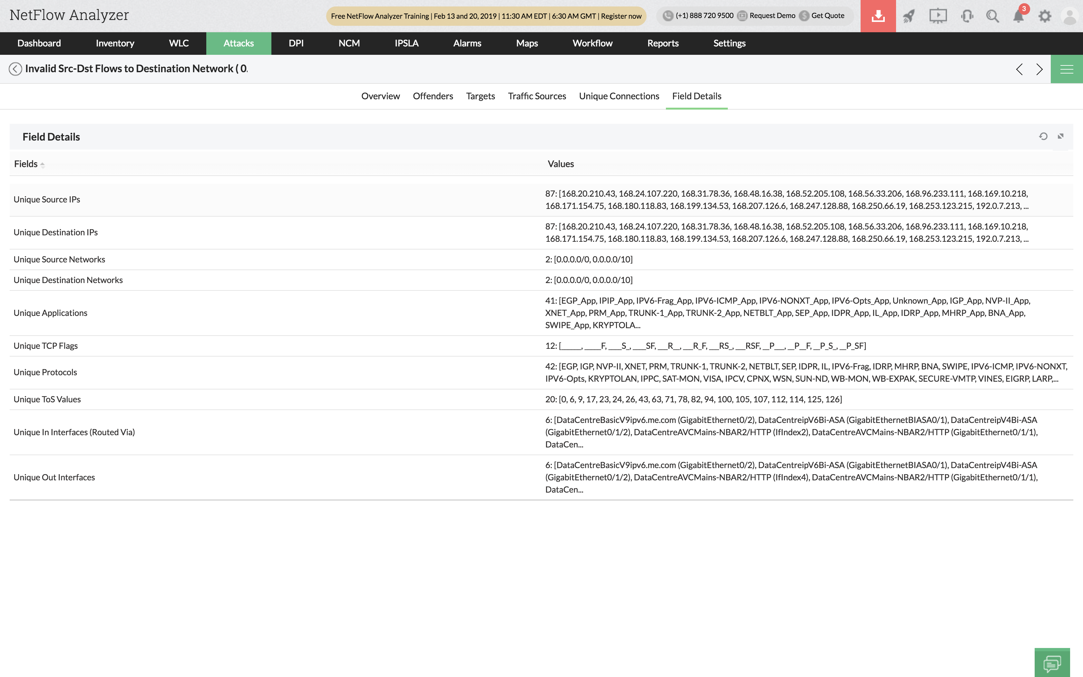
Task: Click the refresh icon in Field Details panel
Action: tap(1044, 136)
